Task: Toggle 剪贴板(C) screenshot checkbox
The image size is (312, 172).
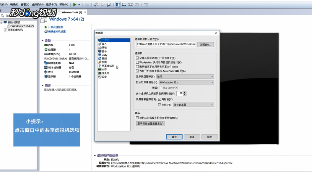Action: pos(159,100)
